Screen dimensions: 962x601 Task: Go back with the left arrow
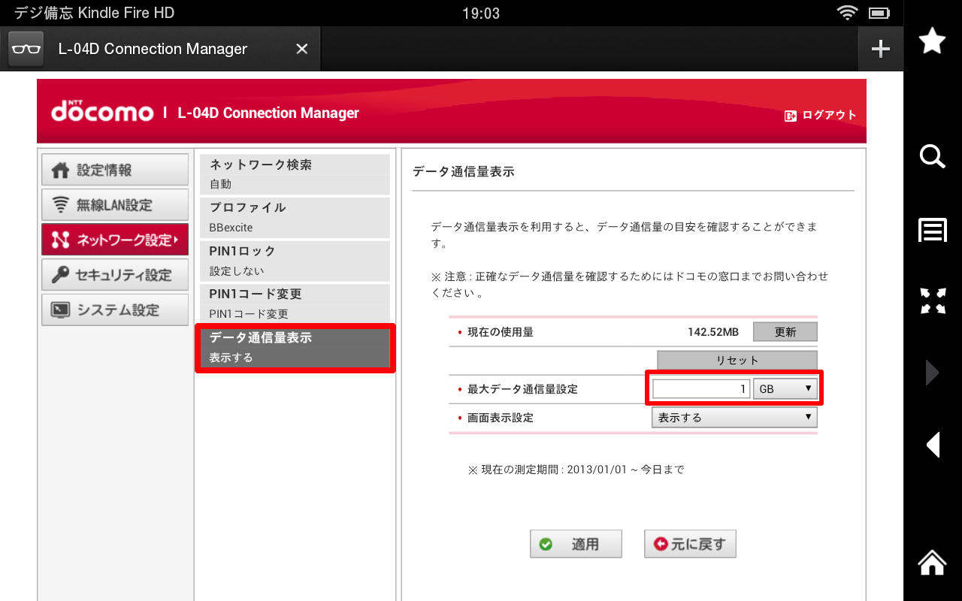tap(933, 445)
